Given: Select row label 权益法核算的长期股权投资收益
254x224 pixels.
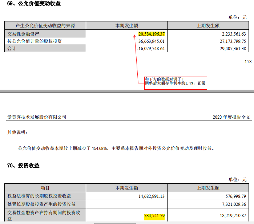Looking at the screenshot, I should pyautogui.click(x=39, y=196).
